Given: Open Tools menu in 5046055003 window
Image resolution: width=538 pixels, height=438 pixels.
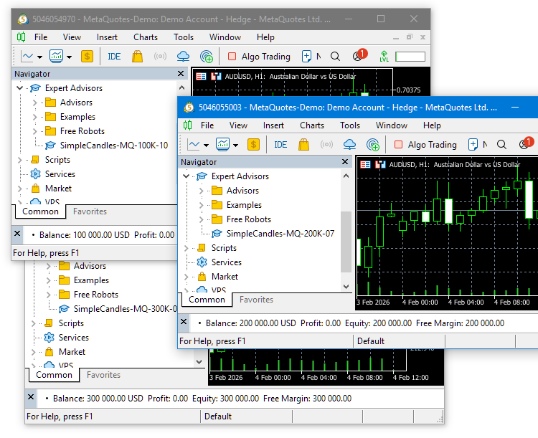Looking at the screenshot, I should [350, 125].
